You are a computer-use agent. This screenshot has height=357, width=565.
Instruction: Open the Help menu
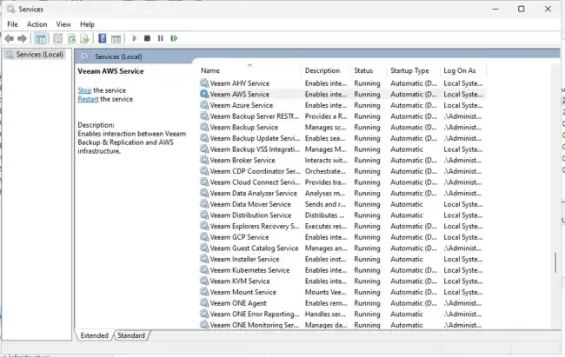(x=87, y=24)
